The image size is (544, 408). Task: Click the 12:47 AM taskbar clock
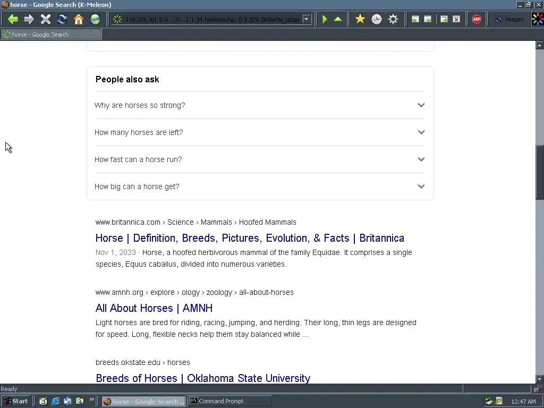point(523,402)
